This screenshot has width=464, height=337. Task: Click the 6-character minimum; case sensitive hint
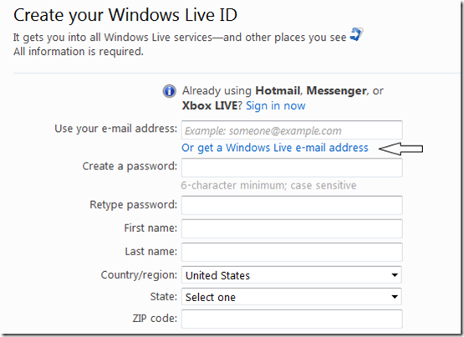[268, 185]
